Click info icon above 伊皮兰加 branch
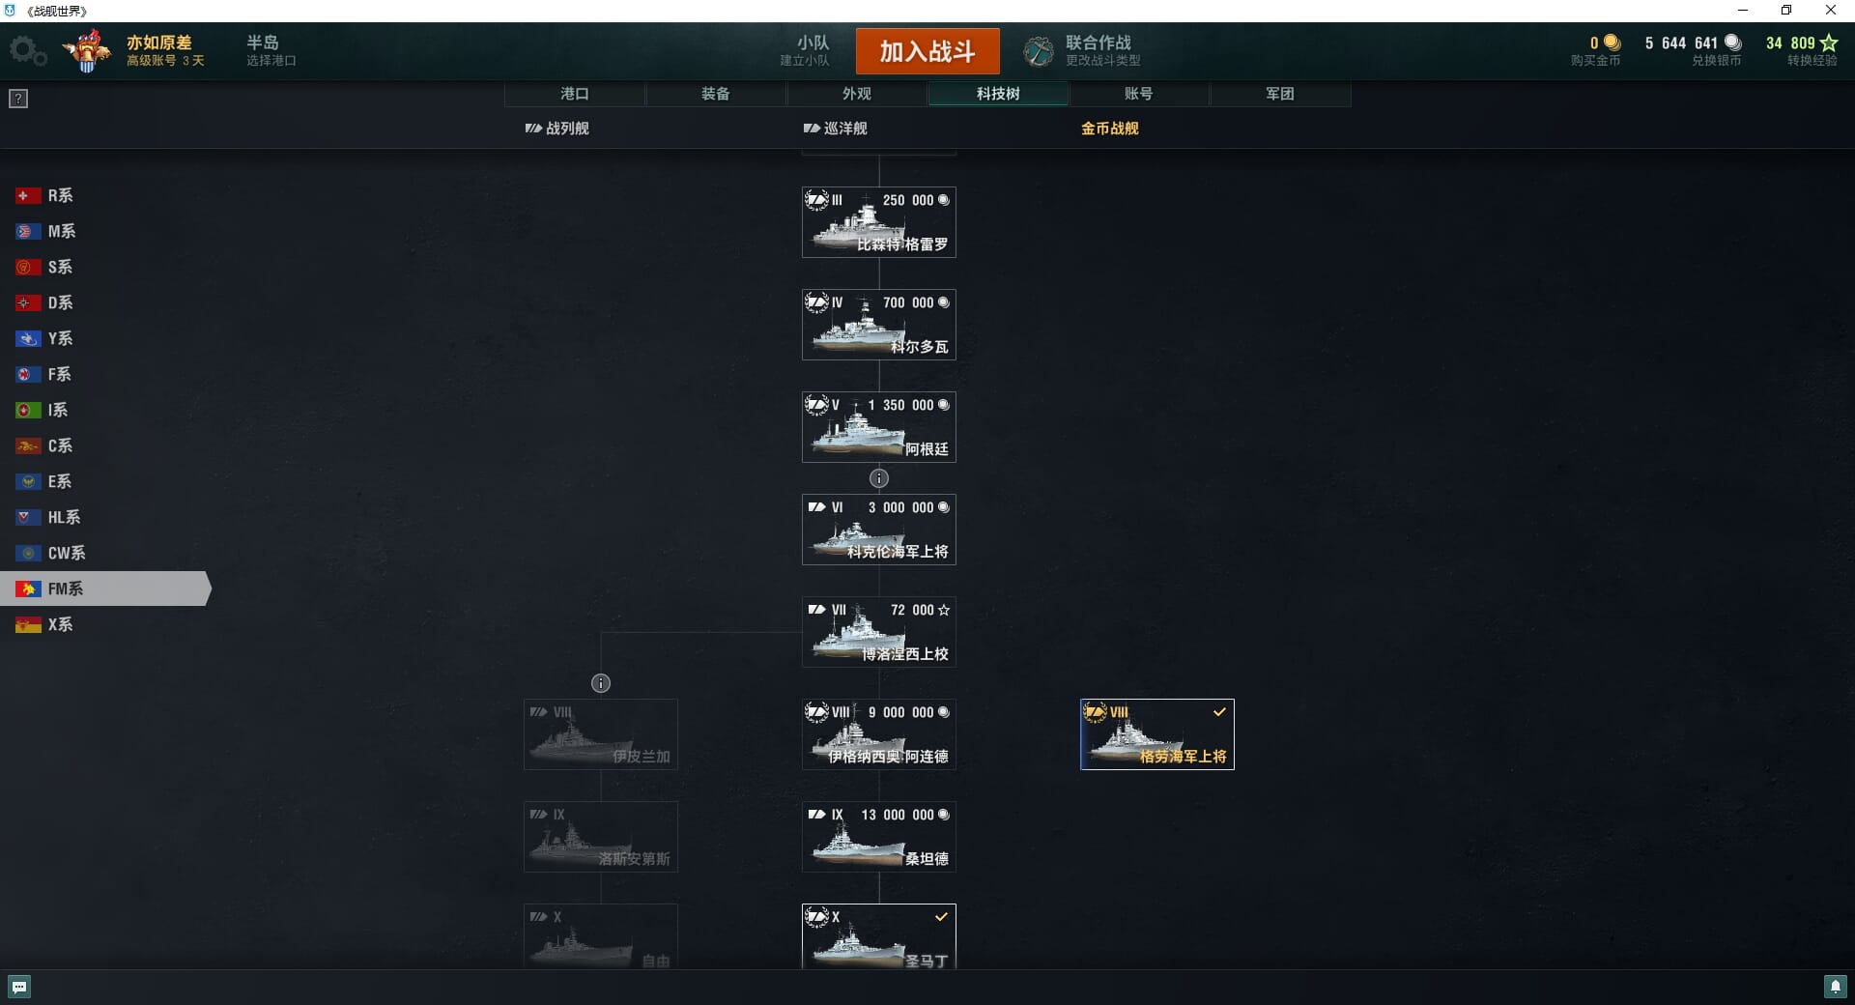Screen dimensions: 1855x1005 pos(601,683)
